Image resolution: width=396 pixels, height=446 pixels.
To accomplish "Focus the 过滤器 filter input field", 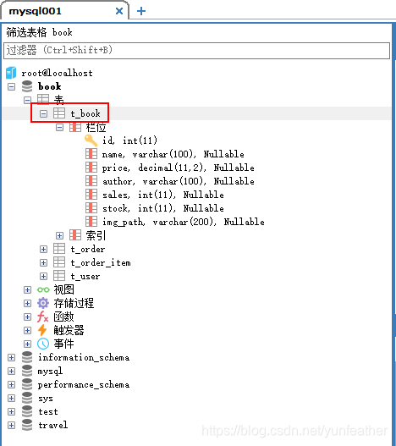I will (196, 51).
